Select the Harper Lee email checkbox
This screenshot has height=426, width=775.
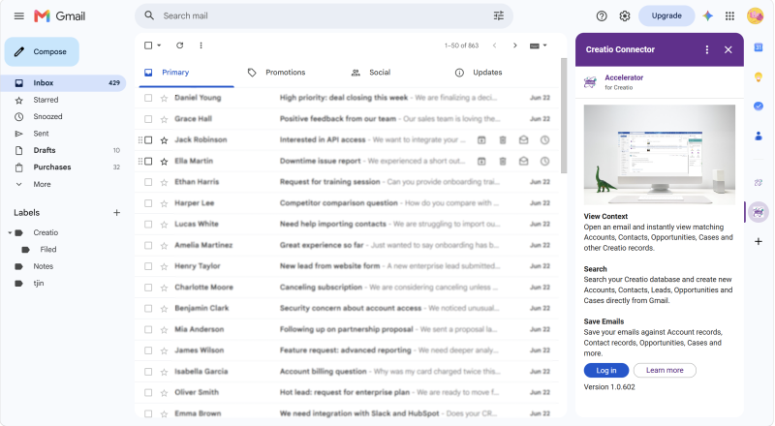click(148, 203)
